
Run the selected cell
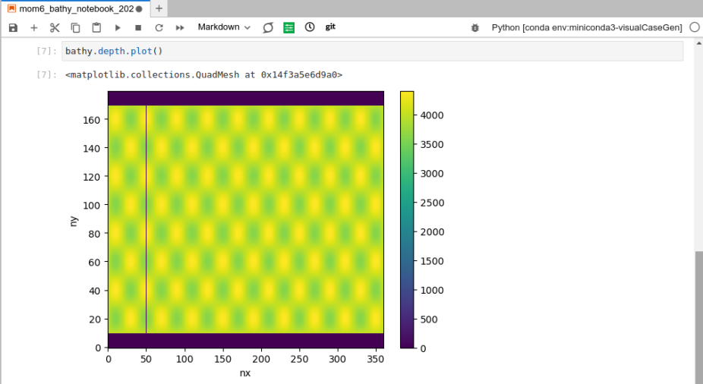point(118,27)
